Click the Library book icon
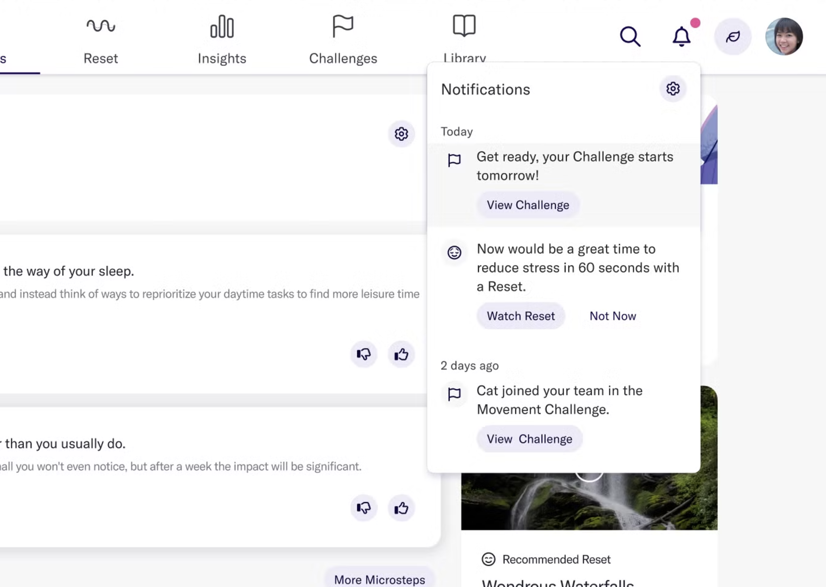 pyautogui.click(x=464, y=25)
